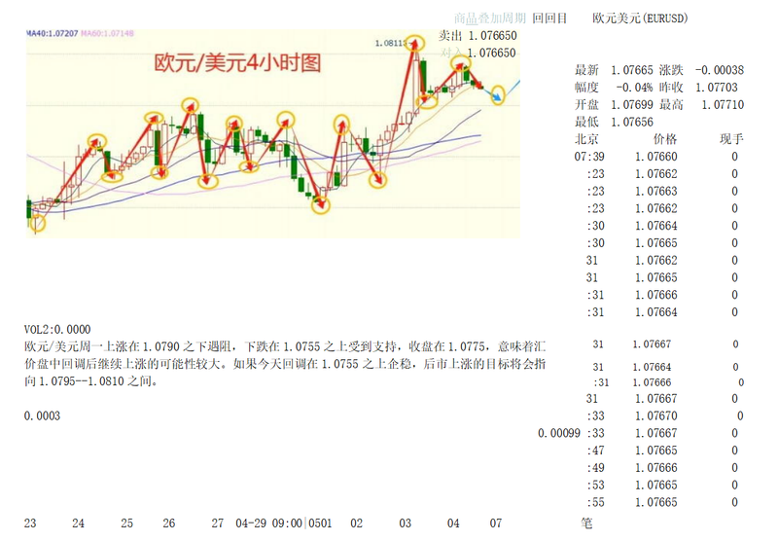Click the 卖出 1.076650 sell price
This screenshot has height=541, width=778.
(x=477, y=36)
